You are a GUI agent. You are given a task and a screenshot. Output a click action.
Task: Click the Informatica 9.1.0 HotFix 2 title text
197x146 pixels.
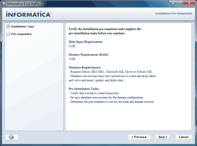[25, 4]
